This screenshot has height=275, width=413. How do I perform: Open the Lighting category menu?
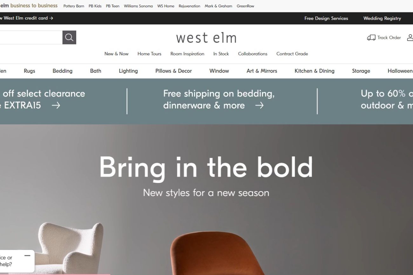pyautogui.click(x=128, y=71)
